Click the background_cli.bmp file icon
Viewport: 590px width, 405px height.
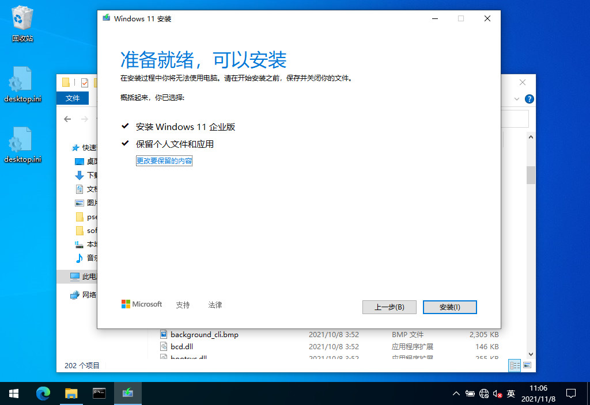(x=164, y=334)
